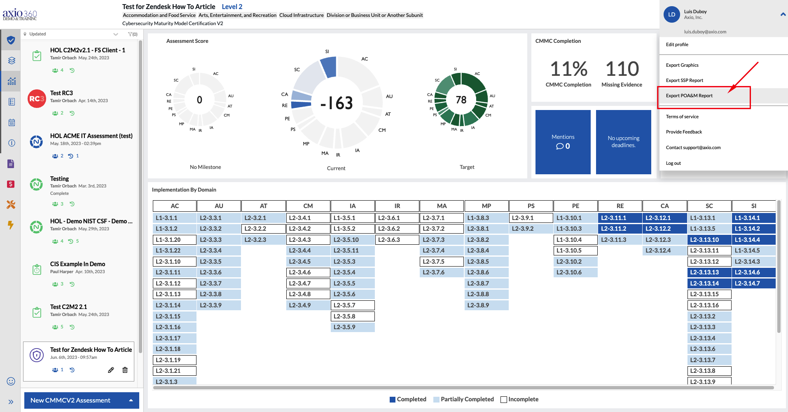Click assessment list vertical scrollbar

140,196
